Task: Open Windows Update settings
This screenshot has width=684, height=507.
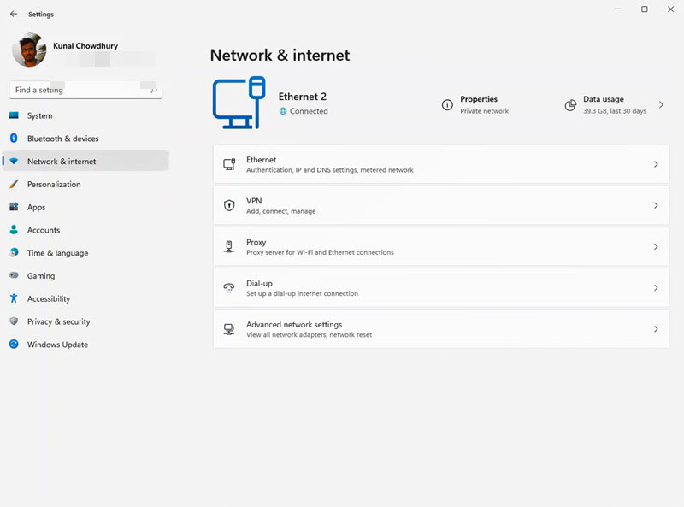Action: (x=85, y=345)
